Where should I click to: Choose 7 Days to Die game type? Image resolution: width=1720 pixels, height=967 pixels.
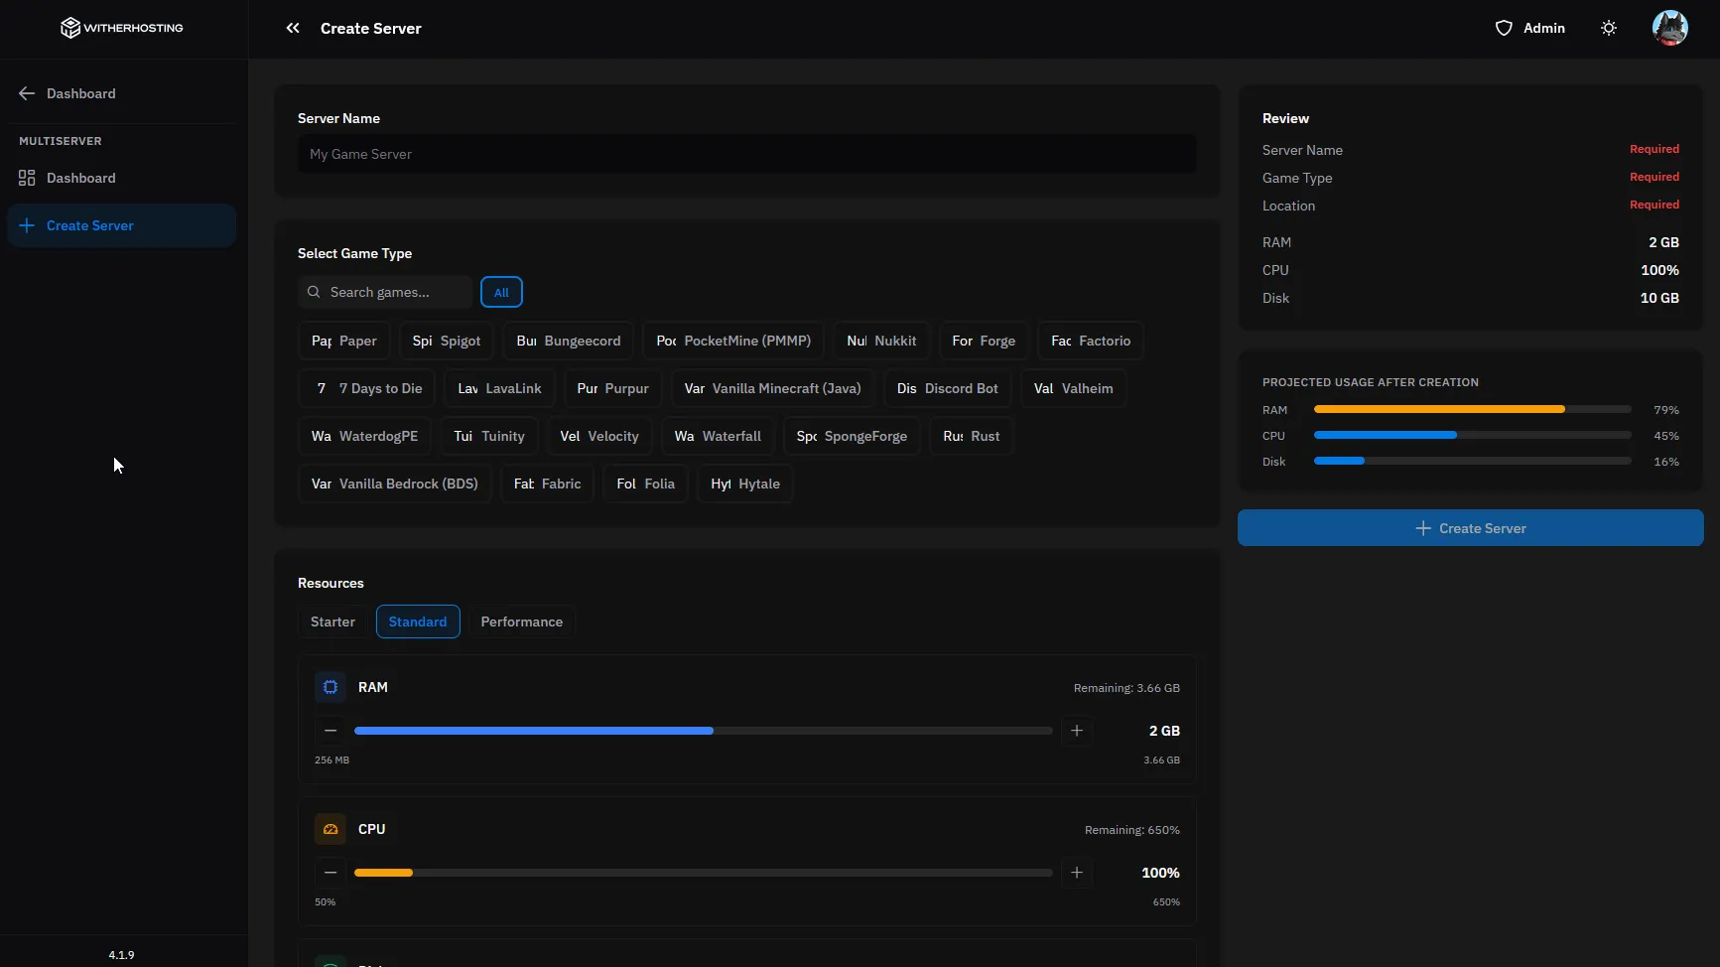[367, 388]
